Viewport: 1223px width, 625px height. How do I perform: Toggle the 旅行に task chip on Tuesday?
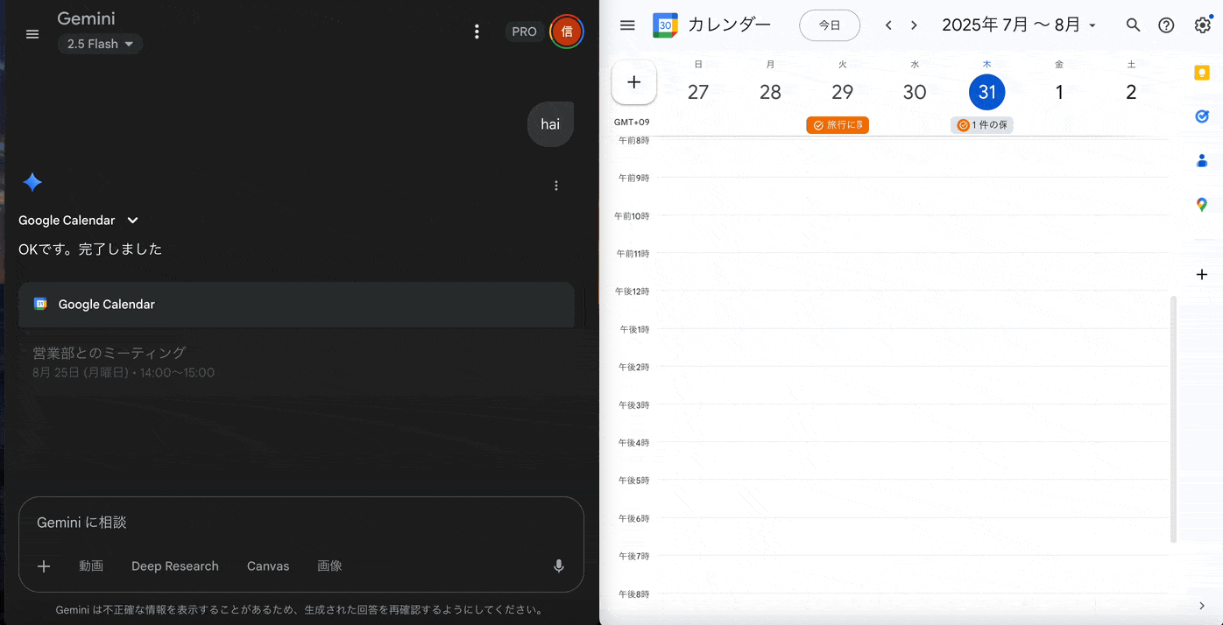point(838,125)
